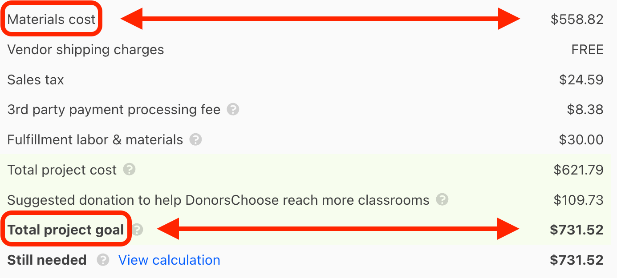The image size is (617, 278).
Task: Select the $109.73 suggested donation amount
Action: tap(578, 200)
